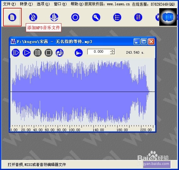Click the blue animated logo thumbnail
The width and height of the screenshot is (179, 170).
coord(168,17)
